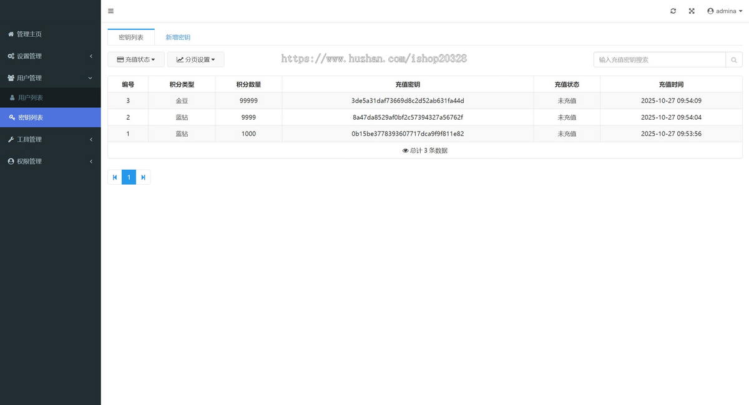Click the 充值状态 column header
The height and width of the screenshot is (405, 749).
[x=567, y=84]
